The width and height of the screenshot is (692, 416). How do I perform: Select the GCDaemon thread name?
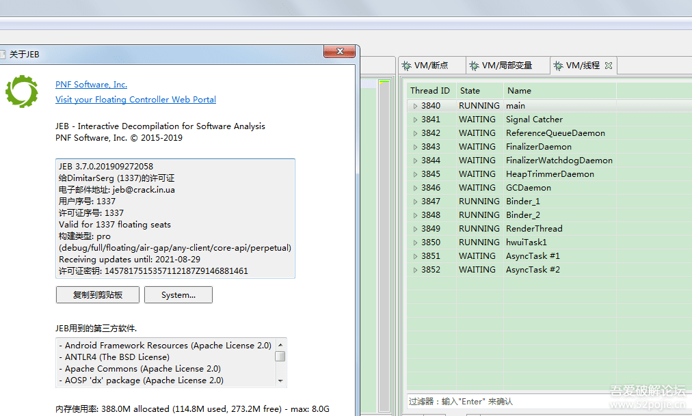(529, 188)
